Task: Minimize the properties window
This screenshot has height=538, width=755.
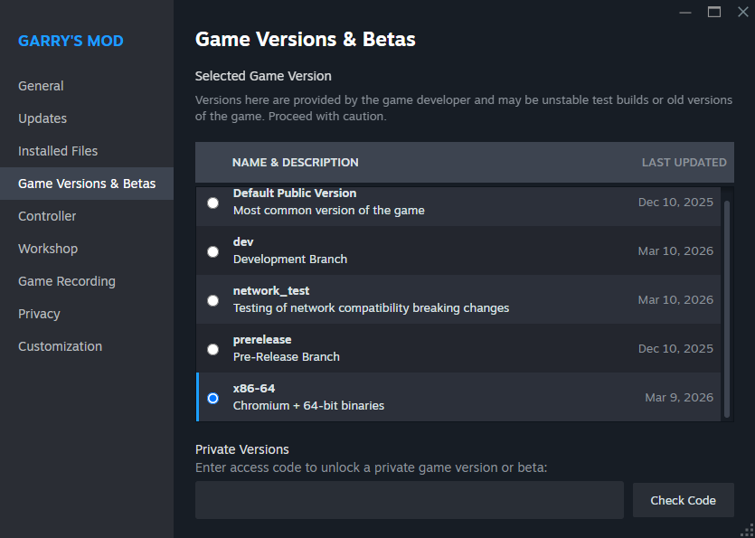Action: pos(686,12)
